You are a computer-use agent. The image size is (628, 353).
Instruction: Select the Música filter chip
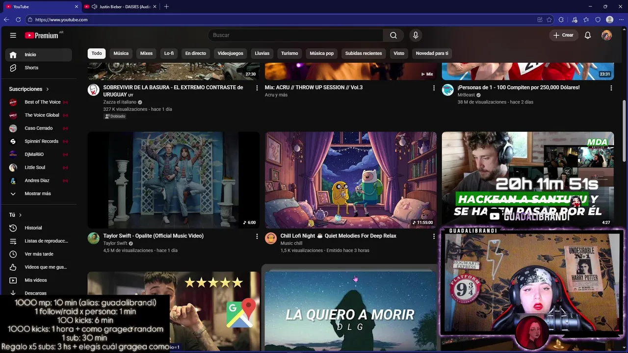pos(121,53)
